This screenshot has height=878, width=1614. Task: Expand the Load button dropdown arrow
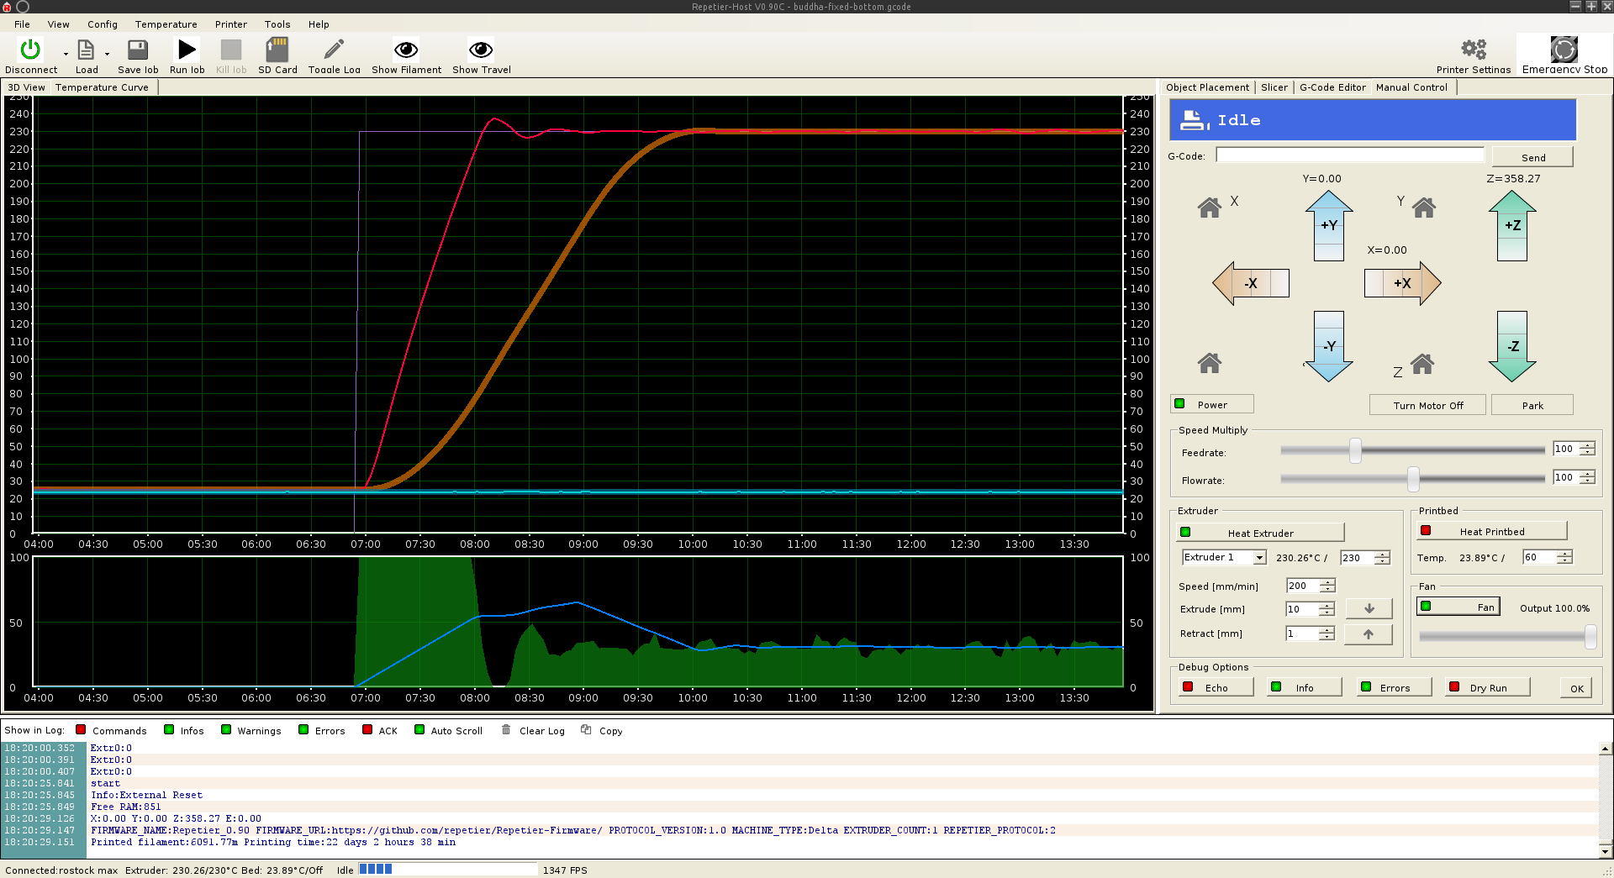(107, 55)
